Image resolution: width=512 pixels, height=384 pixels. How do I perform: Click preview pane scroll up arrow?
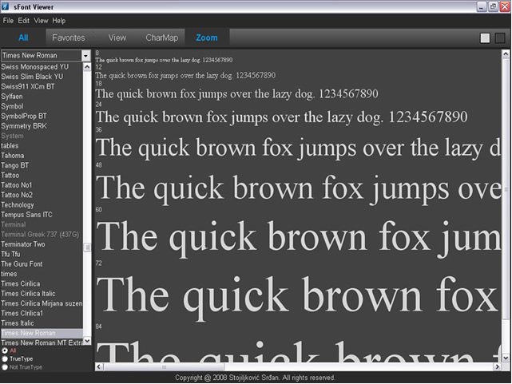tap(506, 53)
